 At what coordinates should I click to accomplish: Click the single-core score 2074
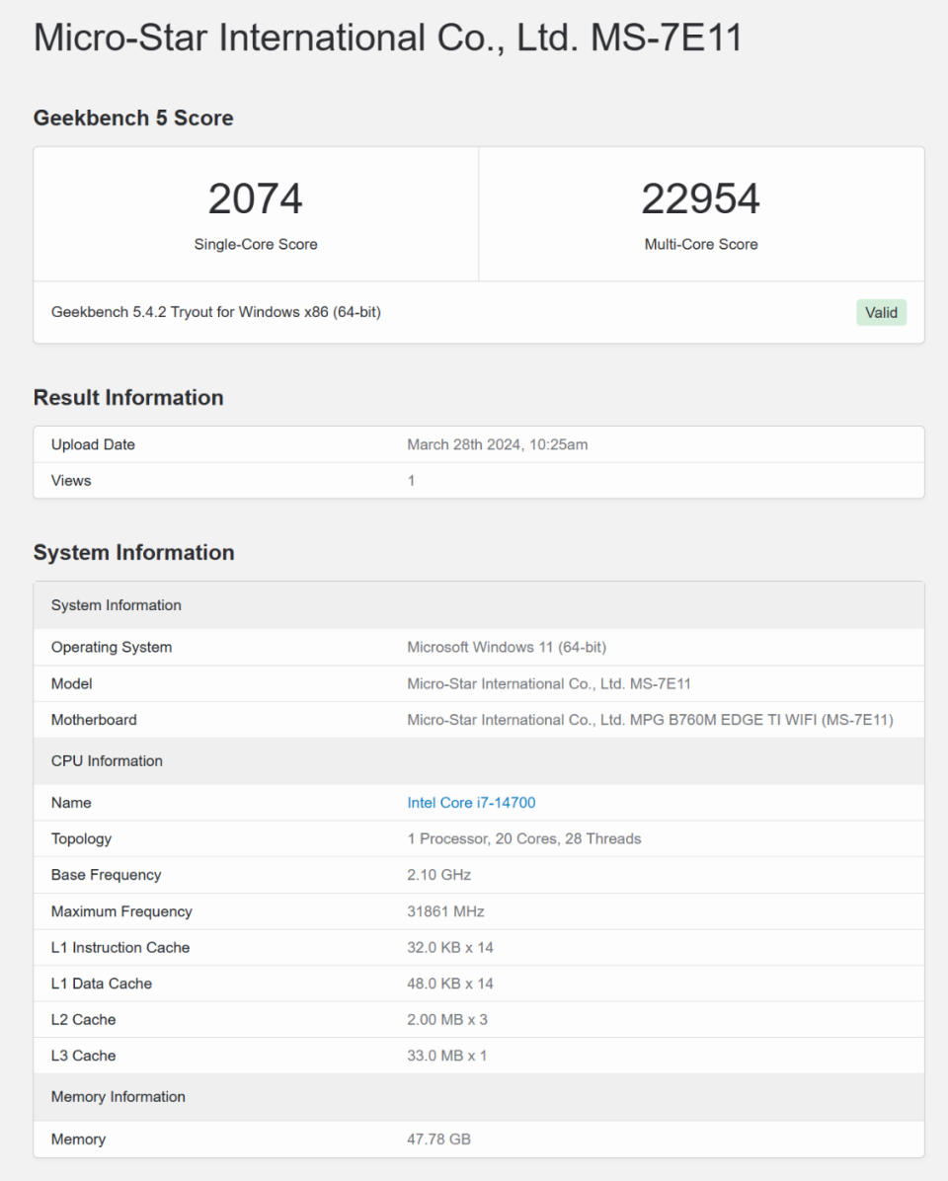coord(255,199)
